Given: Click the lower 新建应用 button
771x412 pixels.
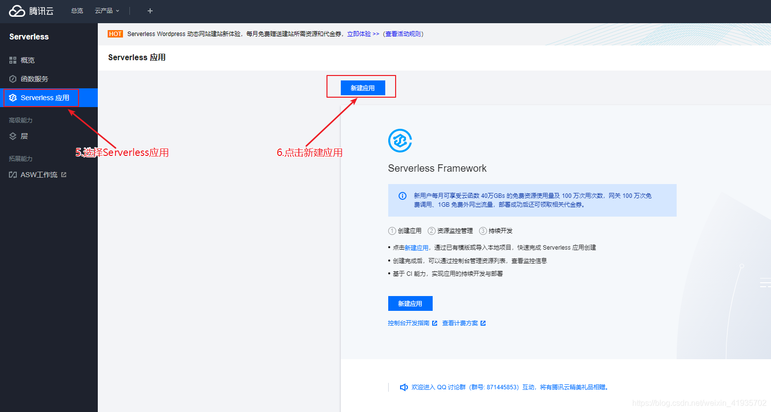Looking at the screenshot, I should coord(410,303).
